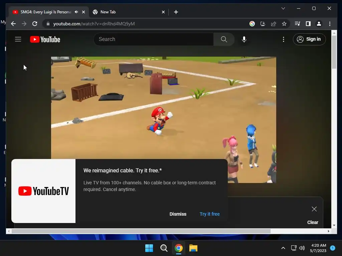
Task: Open volume control tray icon
Action: 302,248
